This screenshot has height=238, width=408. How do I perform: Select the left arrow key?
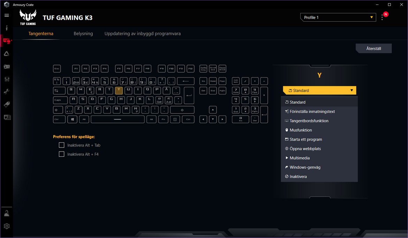(203, 119)
